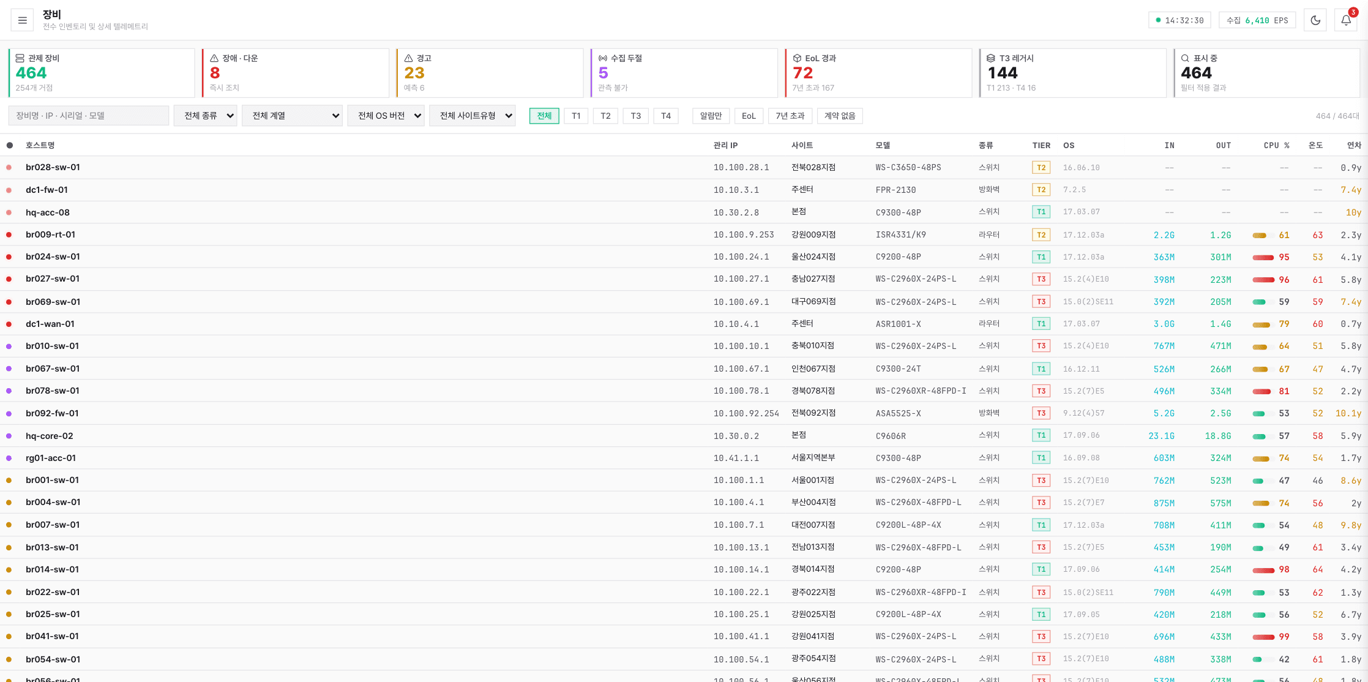This screenshot has width=1368, height=682.
Task: Click the 수집 6,410 EPS indicator
Action: point(1257,20)
